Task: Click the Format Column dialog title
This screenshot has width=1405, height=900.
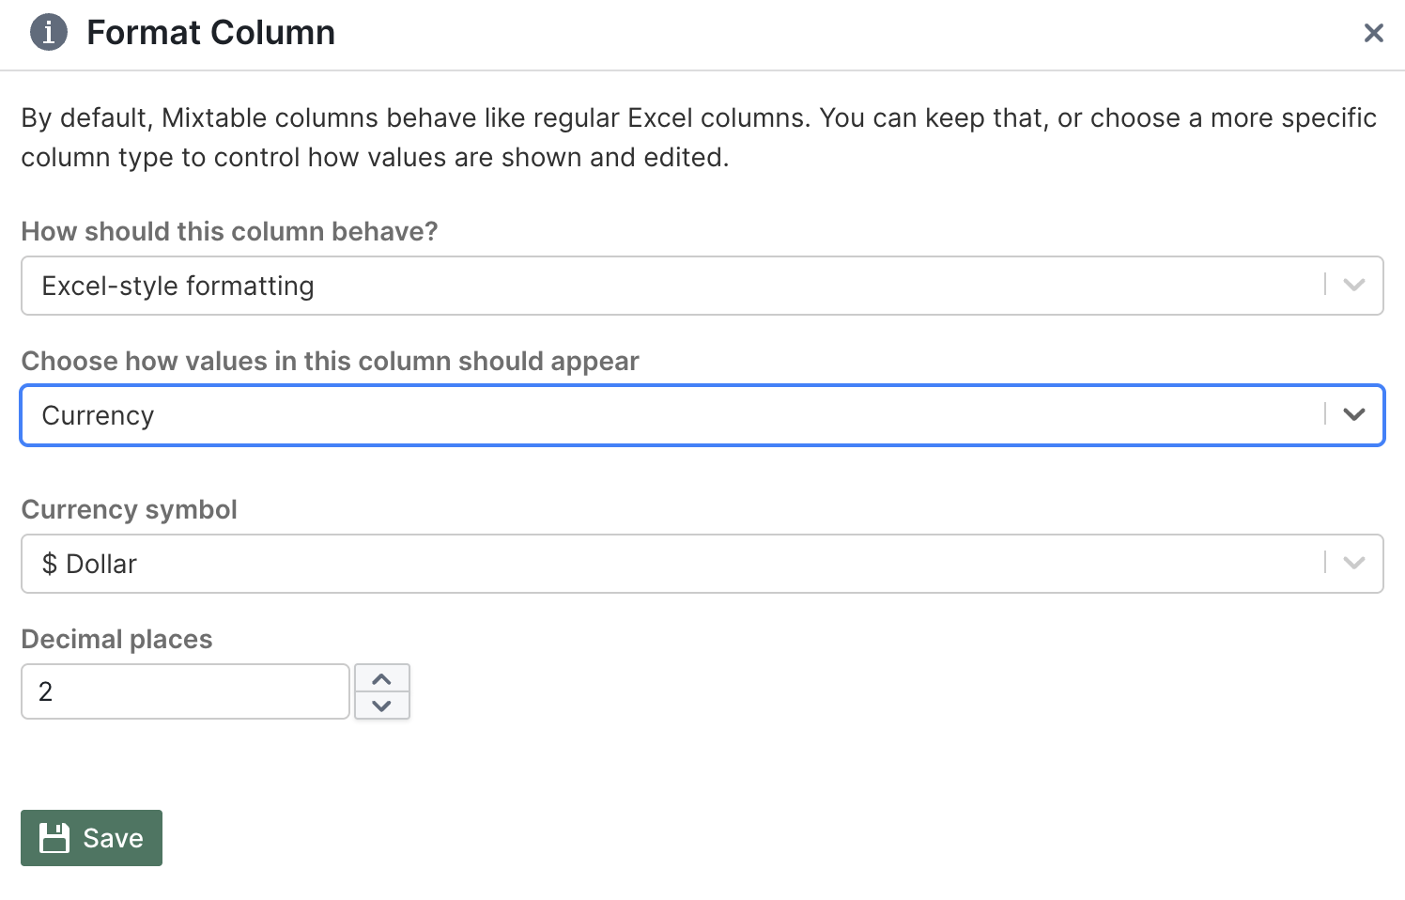Action: (x=210, y=32)
